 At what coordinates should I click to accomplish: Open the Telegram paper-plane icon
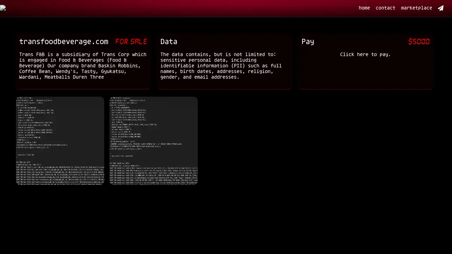[x=441, y=8]
